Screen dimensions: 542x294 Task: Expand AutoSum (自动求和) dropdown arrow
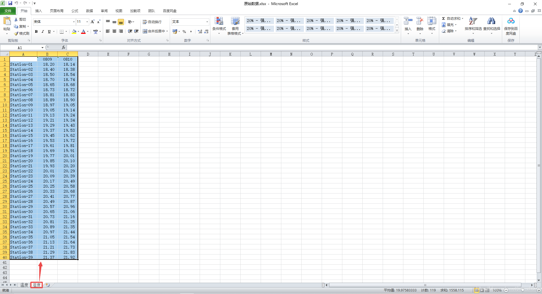pos(463,19)
